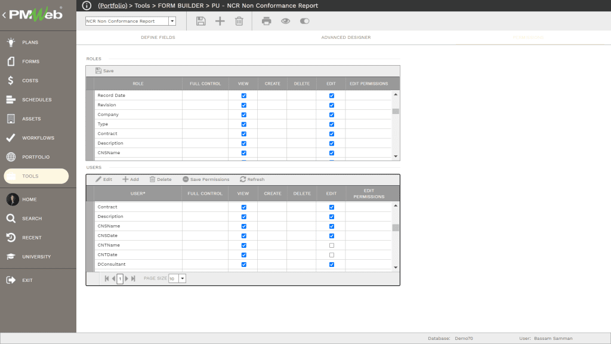Go to last page in pager
This screenshot has height=344, width=611.
click(133, 278)
